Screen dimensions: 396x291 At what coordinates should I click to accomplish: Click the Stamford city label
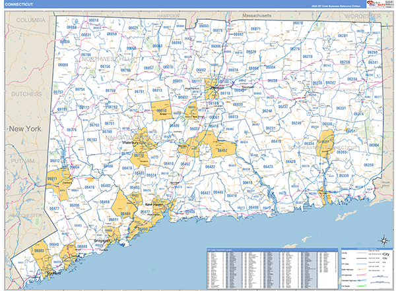[54, 273]
